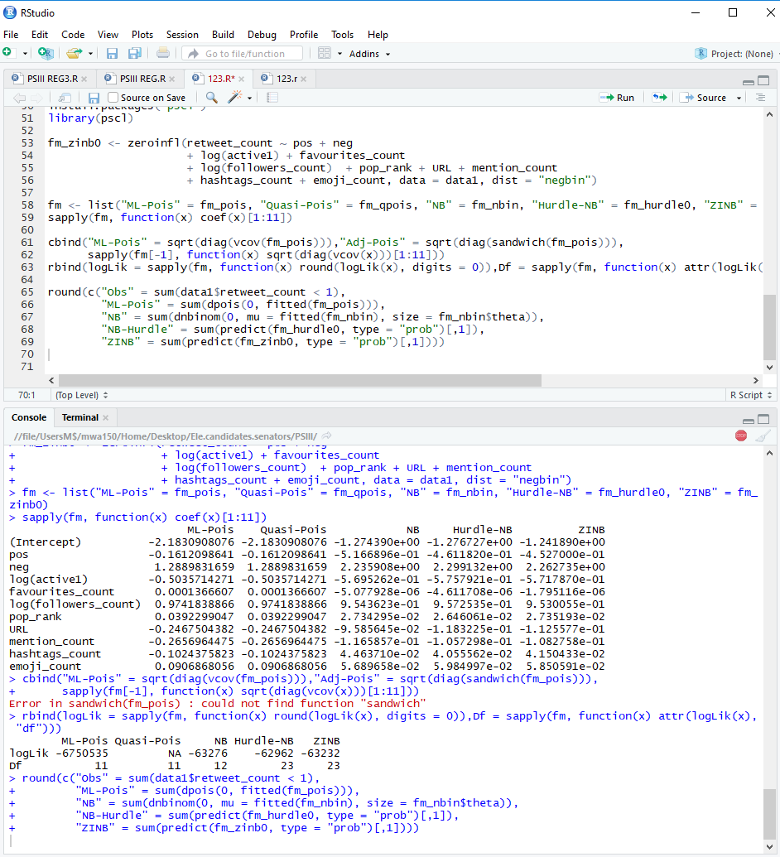Click the New File plus icon

coord(7,52)
